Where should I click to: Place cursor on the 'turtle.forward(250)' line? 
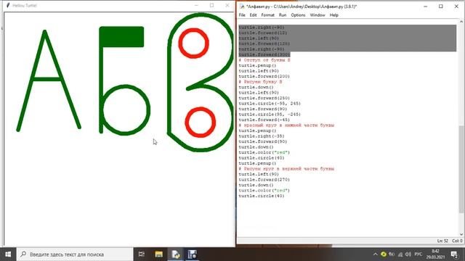(264, 98)
